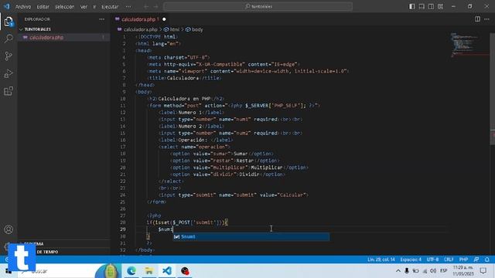Screen dimensions: 495x278
Task: Click the Calculadora en PHP heading text
Action: tap(184, 99)
